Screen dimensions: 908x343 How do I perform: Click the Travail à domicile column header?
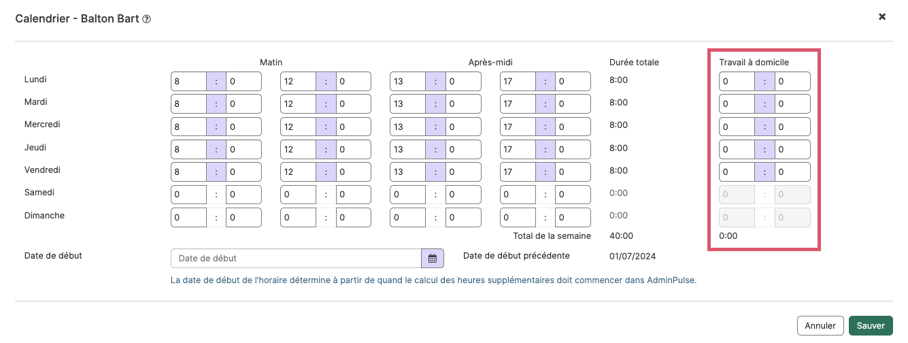point(754,63)
